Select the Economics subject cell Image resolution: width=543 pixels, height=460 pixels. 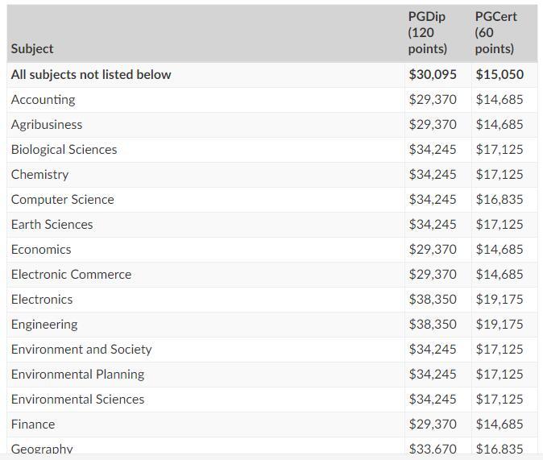pyautogui.click(x=41, y=250)
